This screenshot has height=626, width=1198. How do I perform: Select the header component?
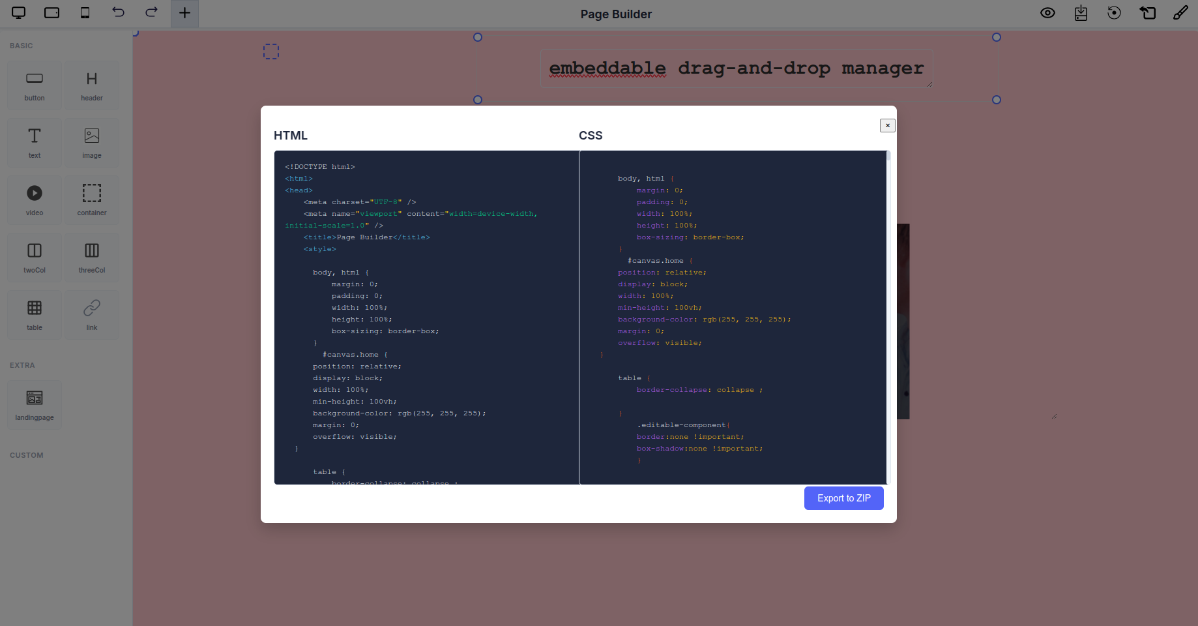pyautogui.click(x=91, y=85)
